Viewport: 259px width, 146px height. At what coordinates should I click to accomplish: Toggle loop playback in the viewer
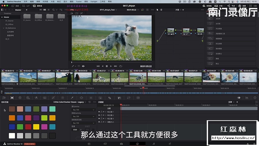tap(121, 66)
